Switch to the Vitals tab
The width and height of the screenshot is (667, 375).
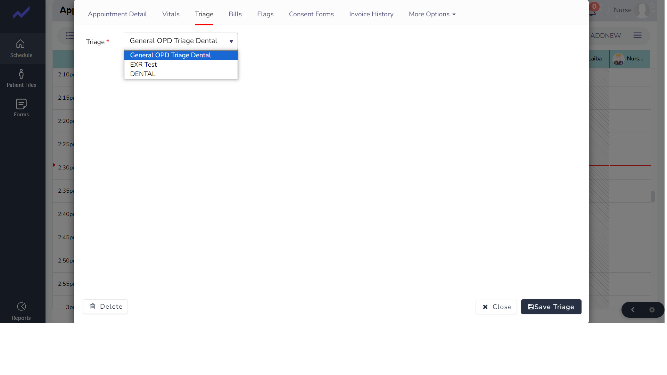tap(171, 14)
